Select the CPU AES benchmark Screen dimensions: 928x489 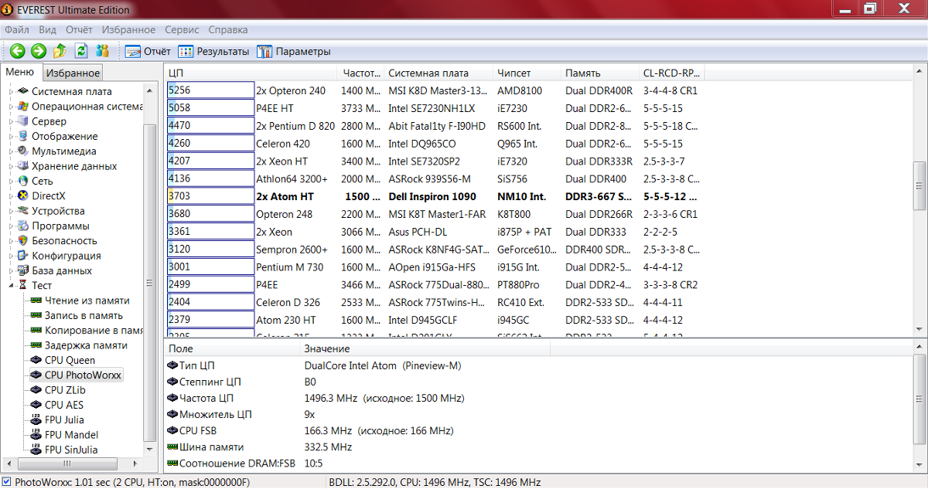click(x=64, y=405)
